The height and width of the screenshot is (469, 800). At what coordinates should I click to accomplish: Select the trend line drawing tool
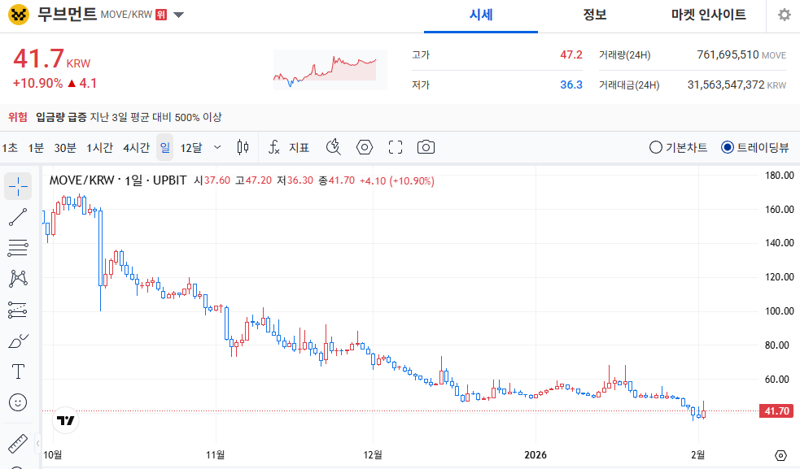[18, 217]
